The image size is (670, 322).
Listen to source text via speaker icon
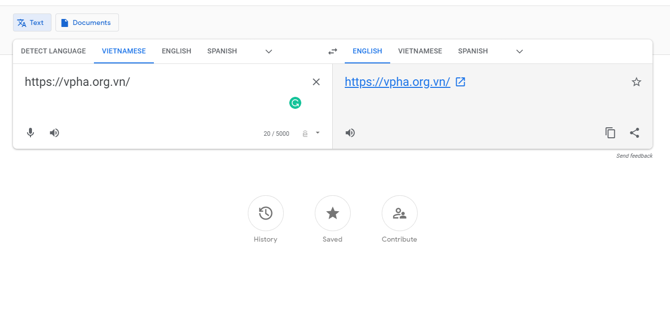[54, 133]
